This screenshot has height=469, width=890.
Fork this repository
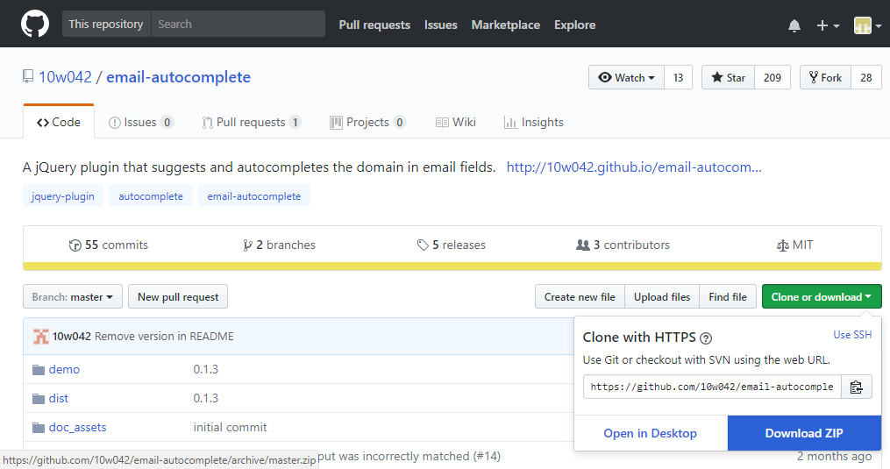(825, 78)
